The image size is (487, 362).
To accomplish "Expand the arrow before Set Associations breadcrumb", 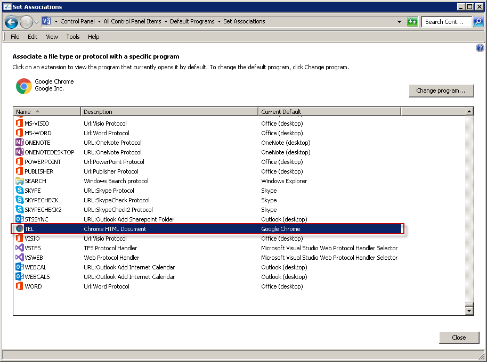I will click(x=220, y=21).
